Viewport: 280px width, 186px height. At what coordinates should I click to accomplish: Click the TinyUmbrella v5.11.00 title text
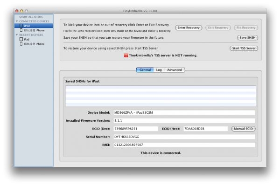140,11
